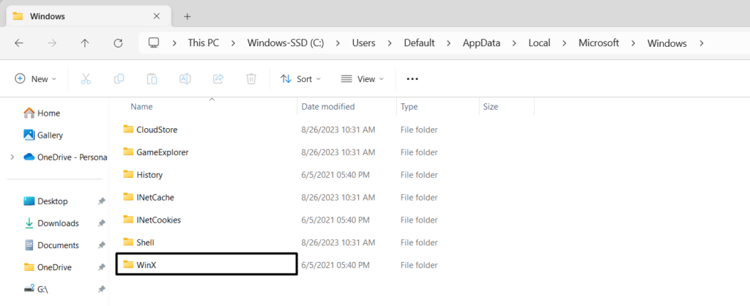Expand chevron after This PC breadcrumb
The image size is (750, 306).
pos(233,43)
